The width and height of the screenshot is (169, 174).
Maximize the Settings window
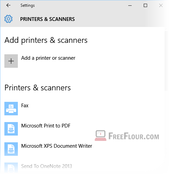tap(145, 5)
